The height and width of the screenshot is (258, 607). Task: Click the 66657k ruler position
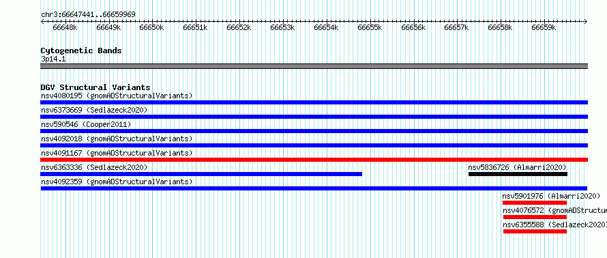[457, 27]
